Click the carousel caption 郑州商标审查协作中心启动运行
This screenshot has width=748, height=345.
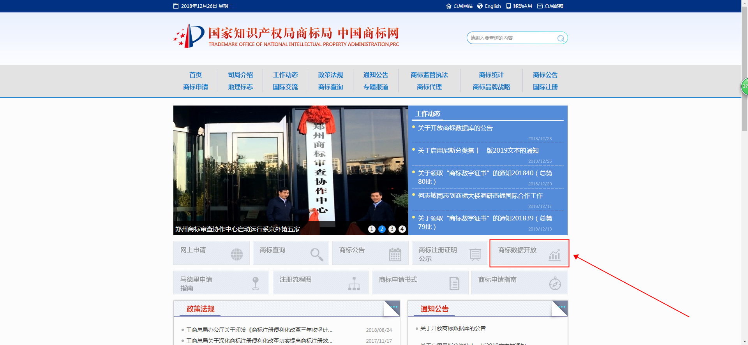pyautogui.click(x=237, y=229)
